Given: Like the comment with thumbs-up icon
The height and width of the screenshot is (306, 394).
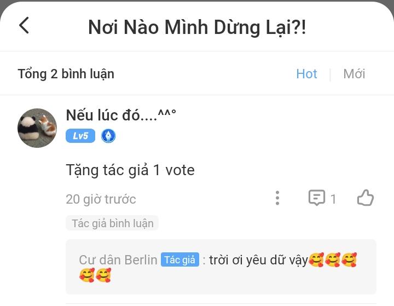Looking at the screenshot, I should point(365,198).
